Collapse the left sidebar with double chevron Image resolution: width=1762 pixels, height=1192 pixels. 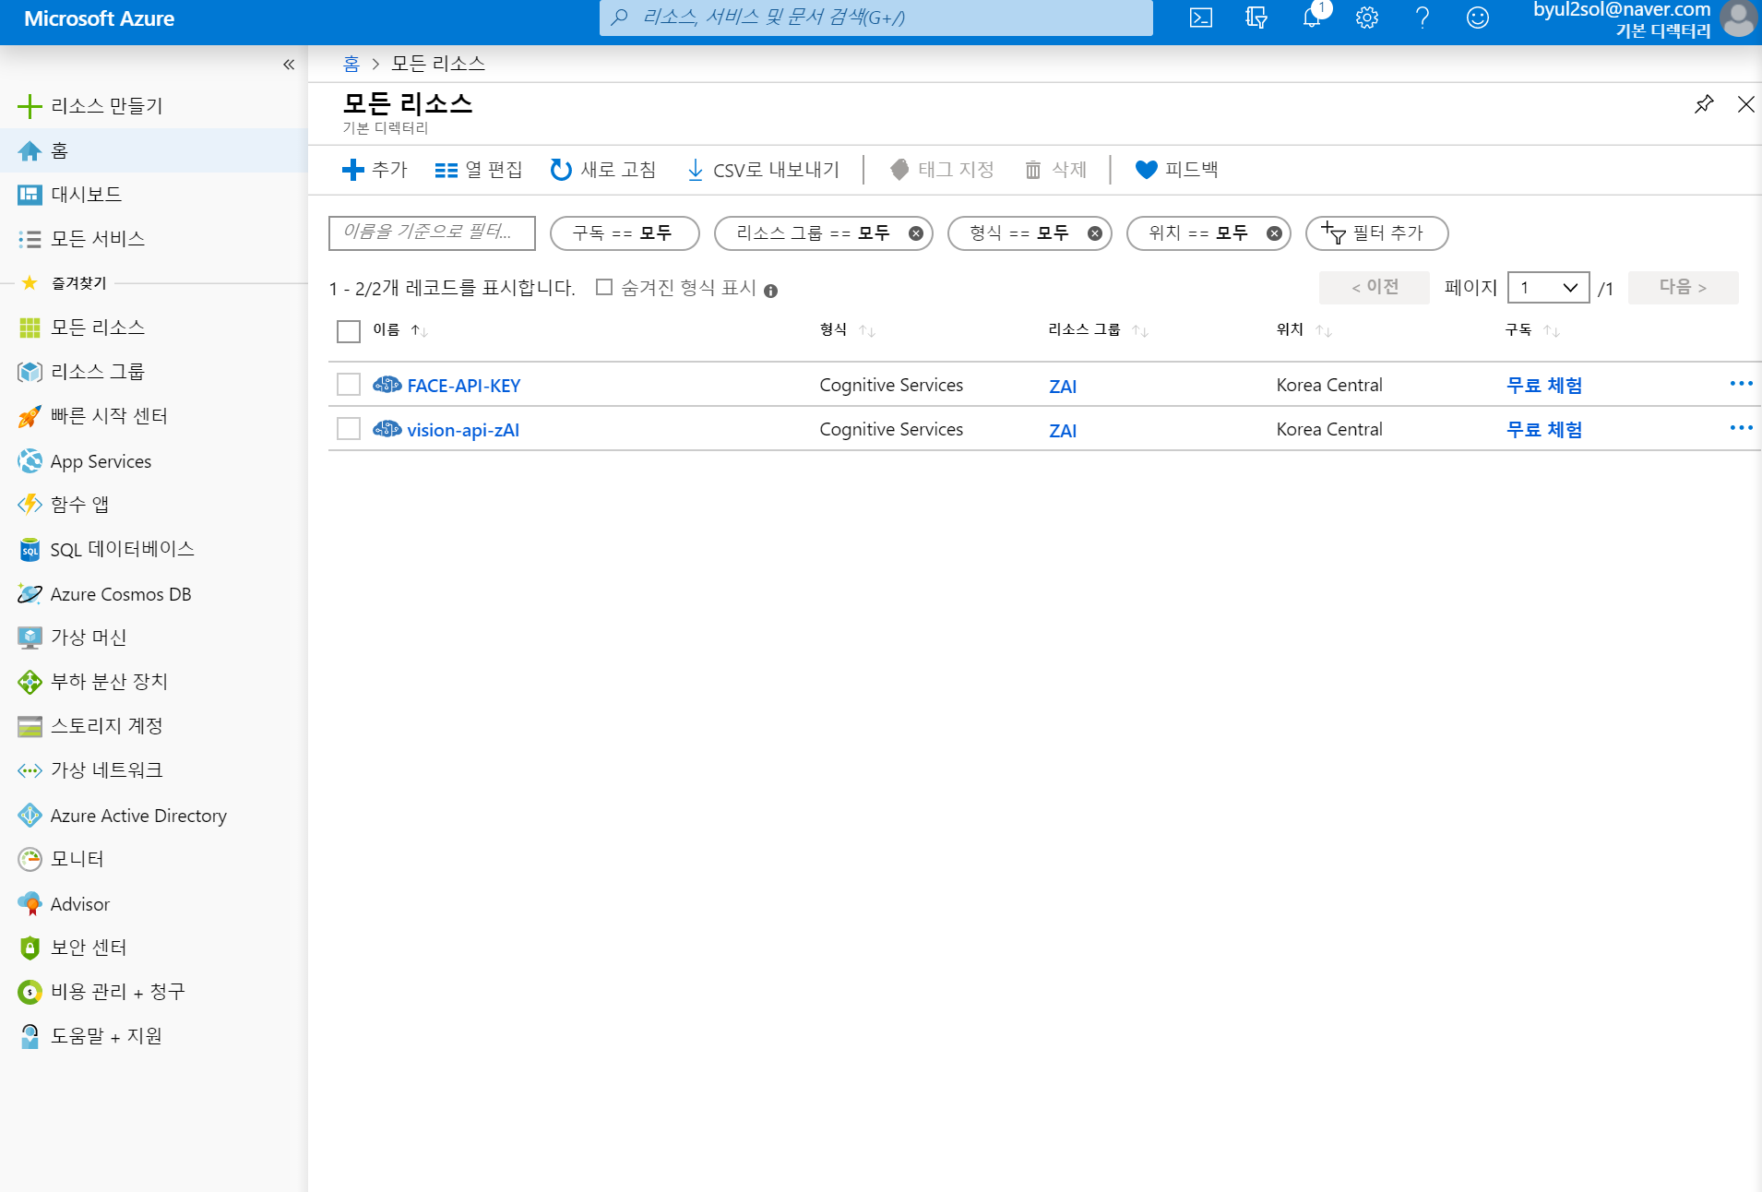click(x=289, y=65)
